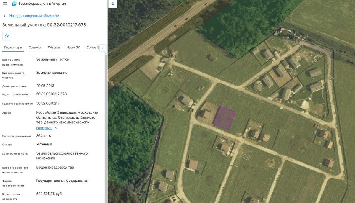
Task: Click the Геоинформационный портал title
Action: coord(42,4)
